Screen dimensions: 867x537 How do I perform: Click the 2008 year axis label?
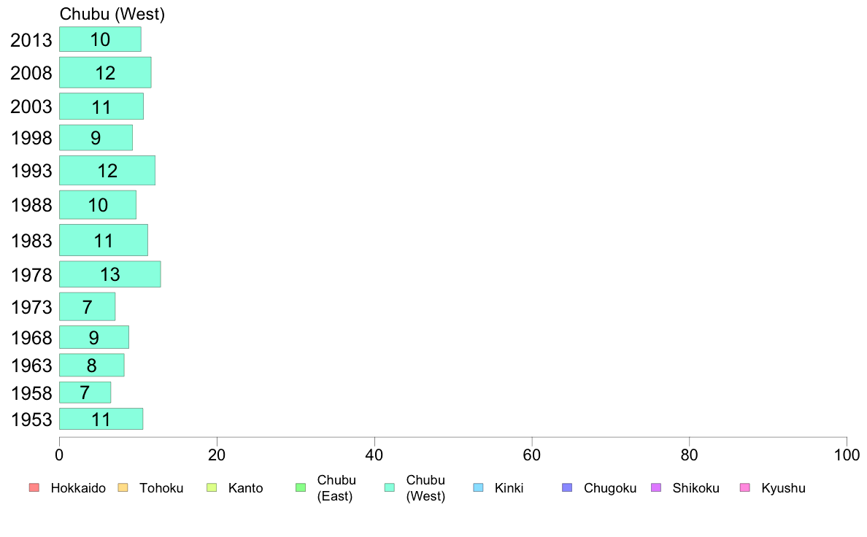[31, 73]
